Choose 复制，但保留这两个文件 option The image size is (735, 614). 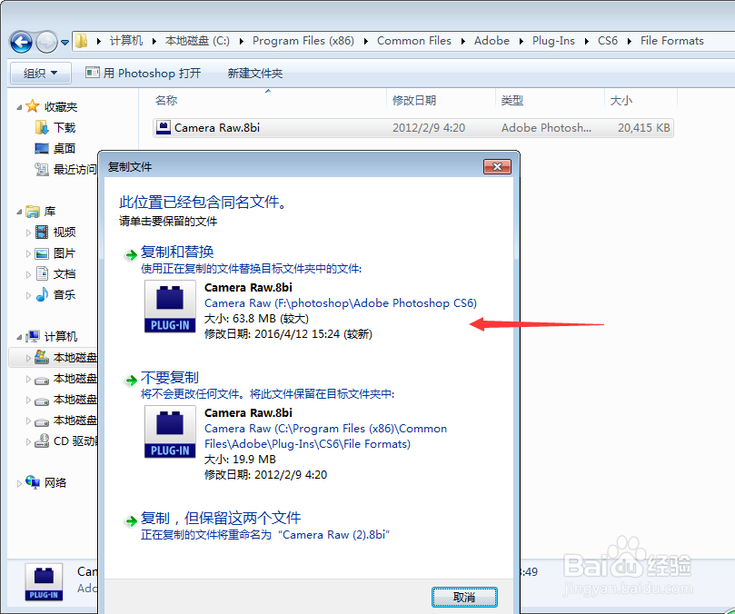(220, 518)
